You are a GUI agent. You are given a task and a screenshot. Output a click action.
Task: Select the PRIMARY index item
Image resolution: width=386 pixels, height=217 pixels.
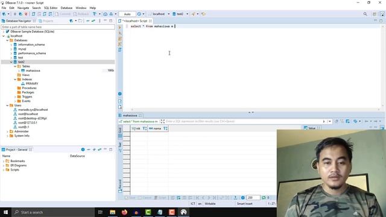pyautogui.click(x=32, y=84)
